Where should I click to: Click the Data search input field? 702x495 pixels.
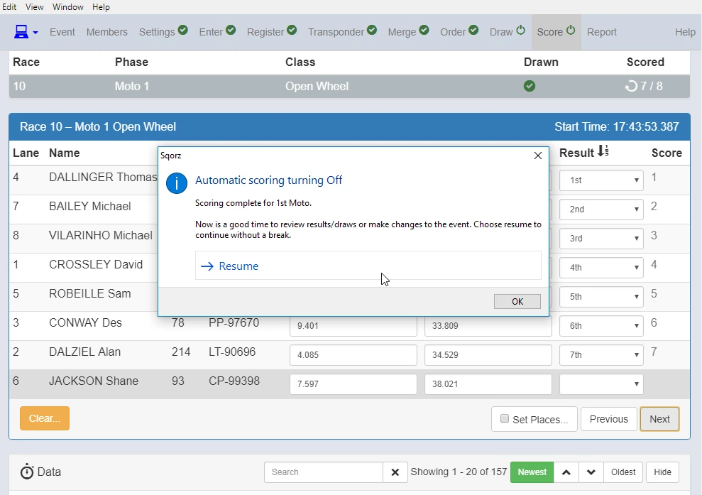coord(323,472)
